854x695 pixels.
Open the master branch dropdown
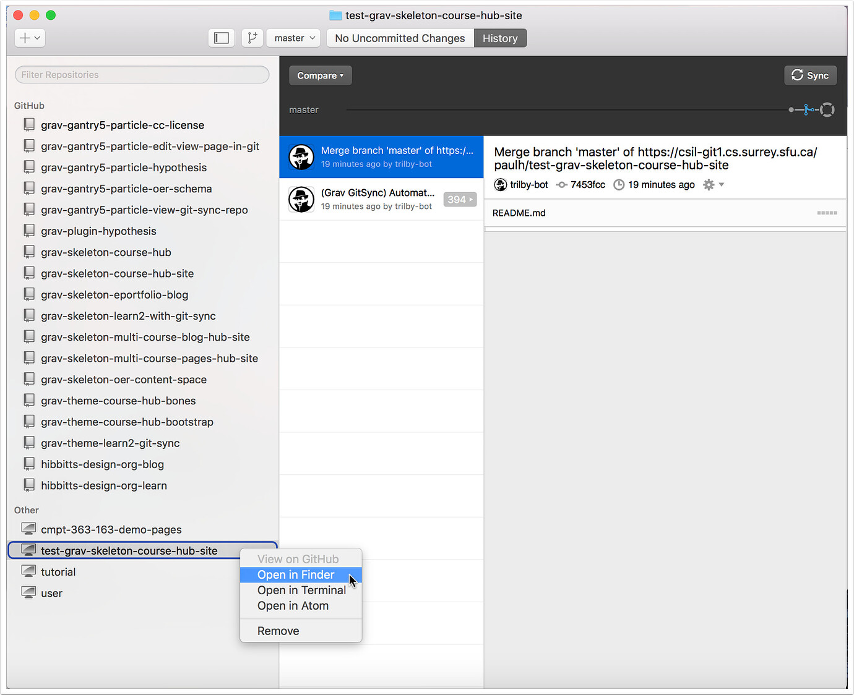coord(293,38)
